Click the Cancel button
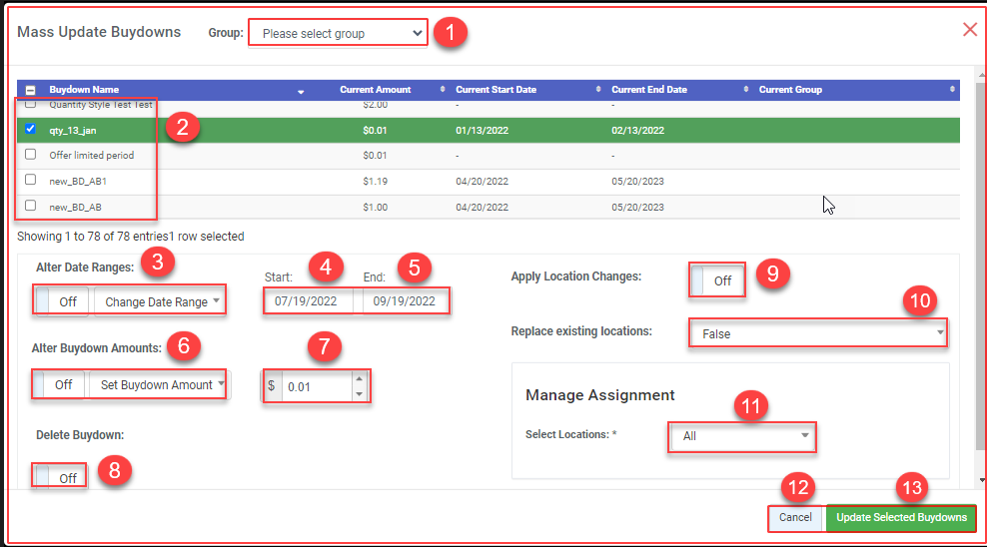 pyautogui.click(x=795, y=517)
